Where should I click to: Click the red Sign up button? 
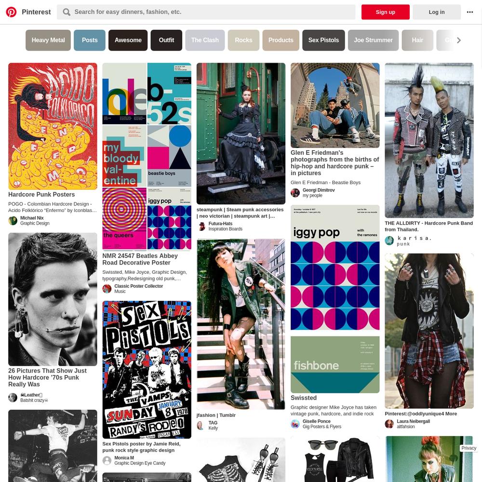386,12
